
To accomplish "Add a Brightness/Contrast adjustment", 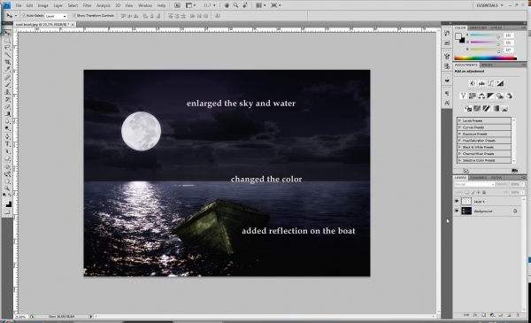I will [472, 83].
